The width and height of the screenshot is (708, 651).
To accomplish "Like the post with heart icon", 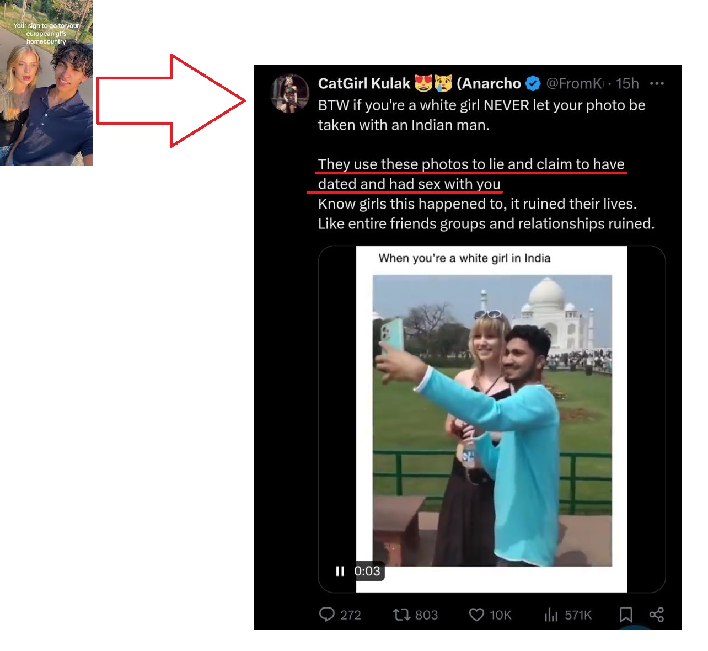I will click(x=476, y=614).
